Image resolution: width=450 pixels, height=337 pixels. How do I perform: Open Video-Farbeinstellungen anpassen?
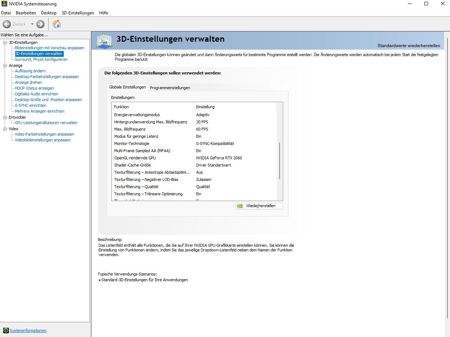[44, 134]
